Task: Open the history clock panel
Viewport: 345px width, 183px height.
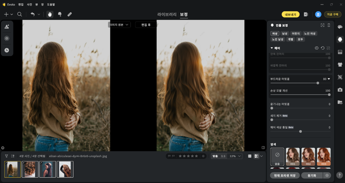Action: coord(7,50)
